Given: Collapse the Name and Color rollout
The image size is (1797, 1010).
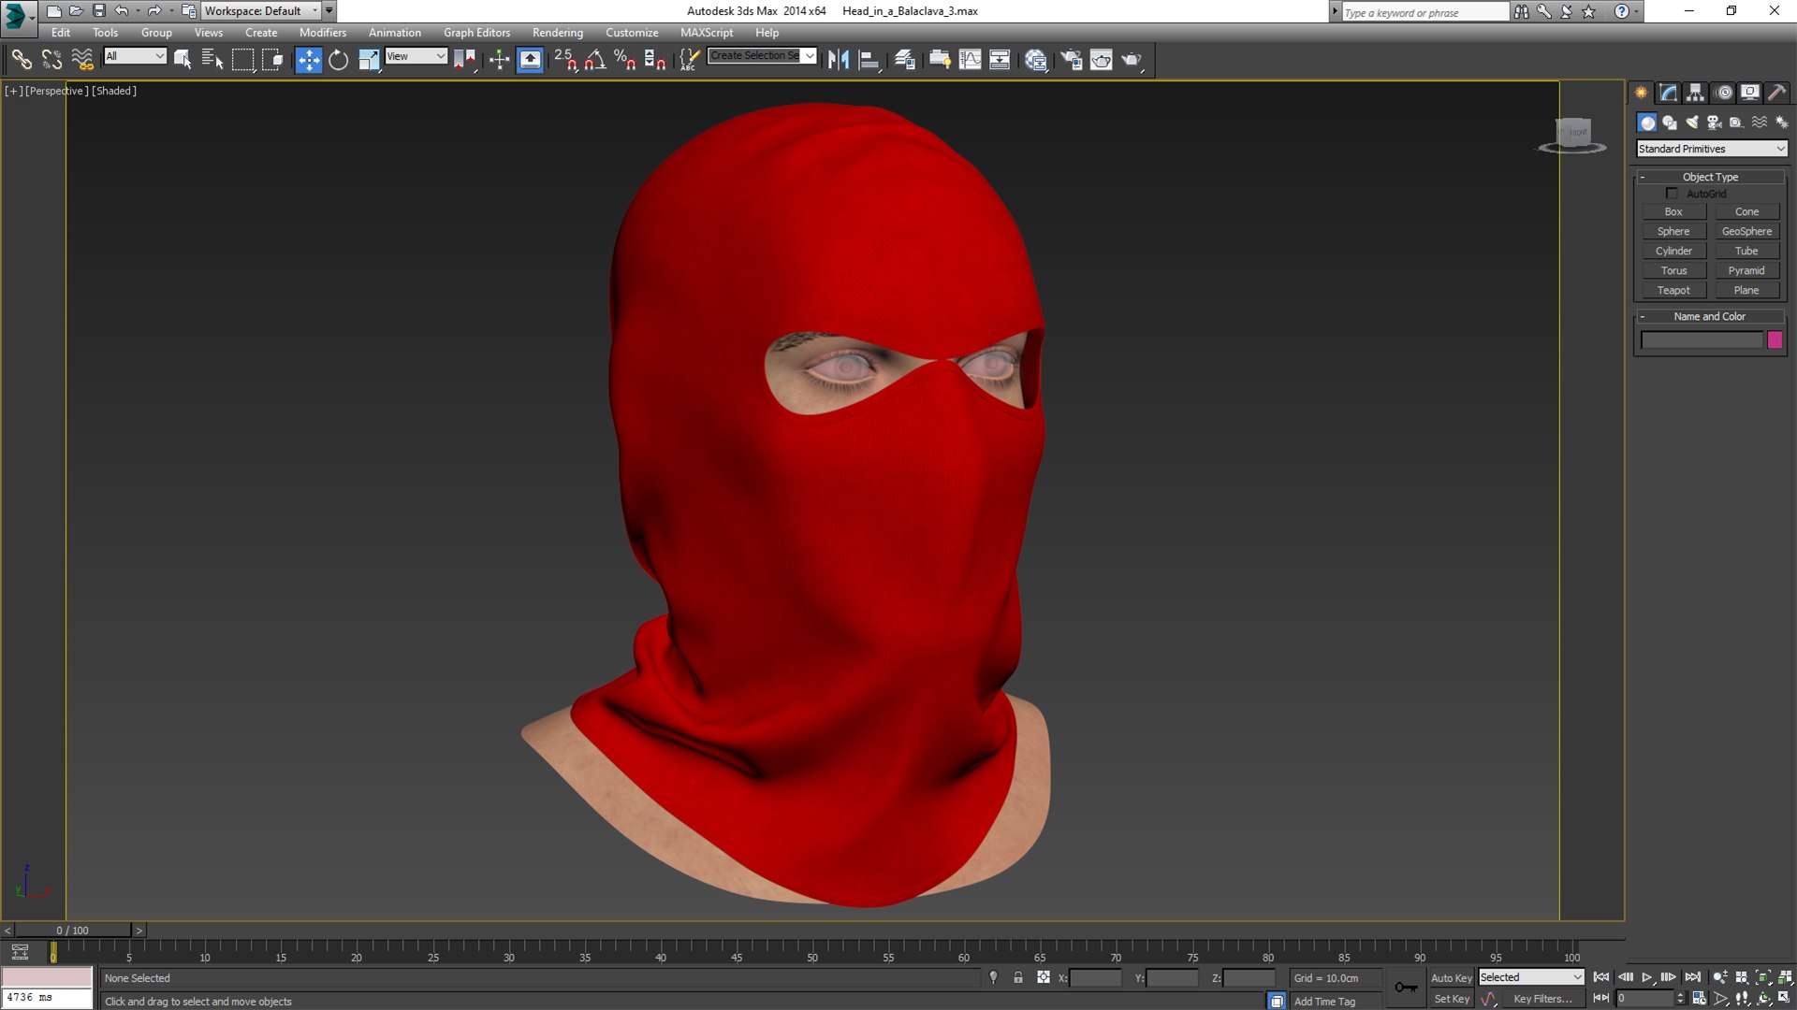Looking at the screenshot, I should tap(1710, 316).
